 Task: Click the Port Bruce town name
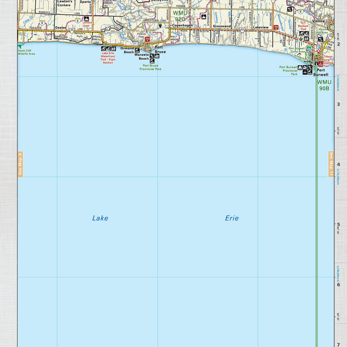[x=160, y=49]
